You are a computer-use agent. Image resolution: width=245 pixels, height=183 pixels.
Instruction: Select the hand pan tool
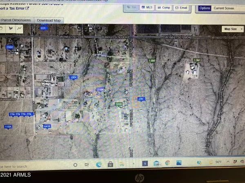pos(2,28)
